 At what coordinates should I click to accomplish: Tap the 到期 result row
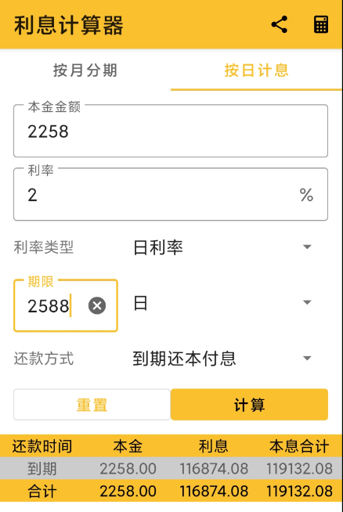[x=171, y=468]
